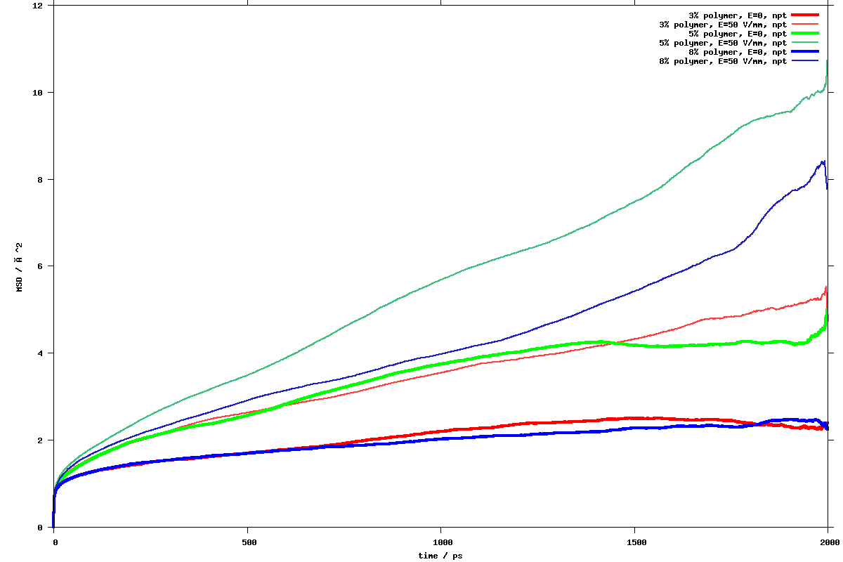Select the "3% polymer, E=50 V/mm" legend entry
Screen dimensions: 843x562
point(723,25)
